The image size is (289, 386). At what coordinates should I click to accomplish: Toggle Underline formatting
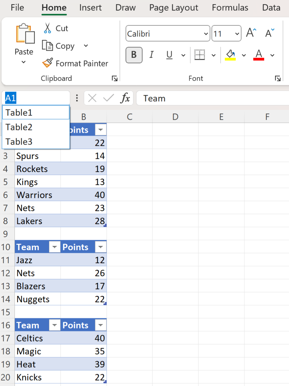[169, 55]
